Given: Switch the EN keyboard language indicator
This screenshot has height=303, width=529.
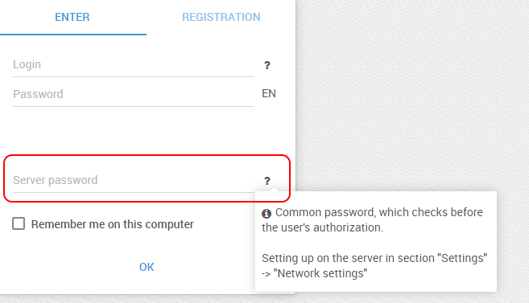Looking at the screenshot, I should [x=269, y=93].
